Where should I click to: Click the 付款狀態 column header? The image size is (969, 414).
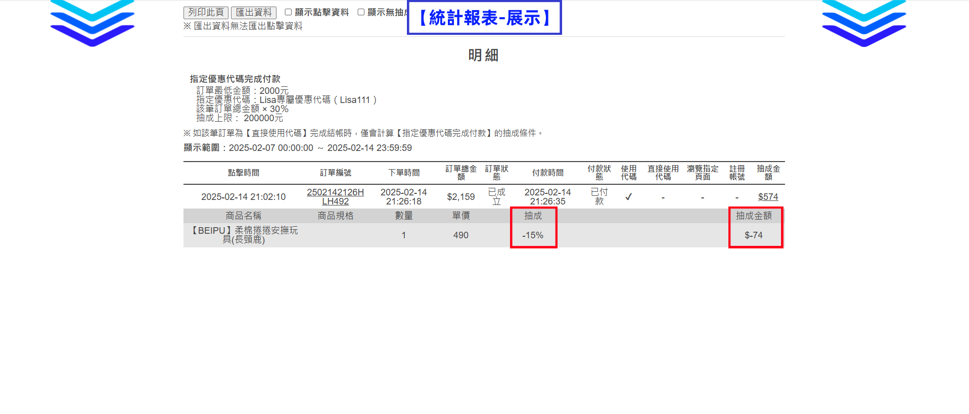(599, 173)
